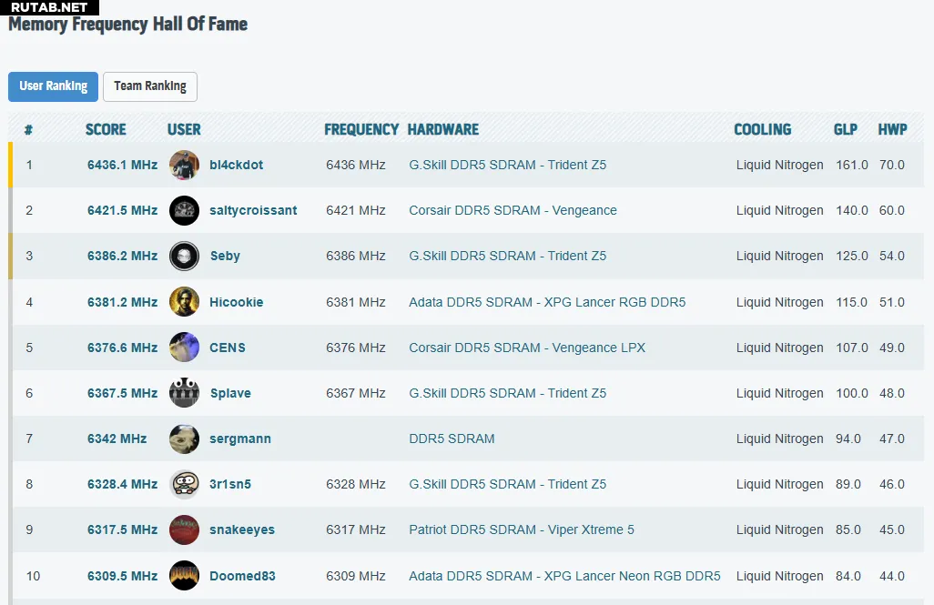Open user profile saltycroissant
Image resolution: width=934 pixels, height=605 pixels.
(x=253, y=210)
